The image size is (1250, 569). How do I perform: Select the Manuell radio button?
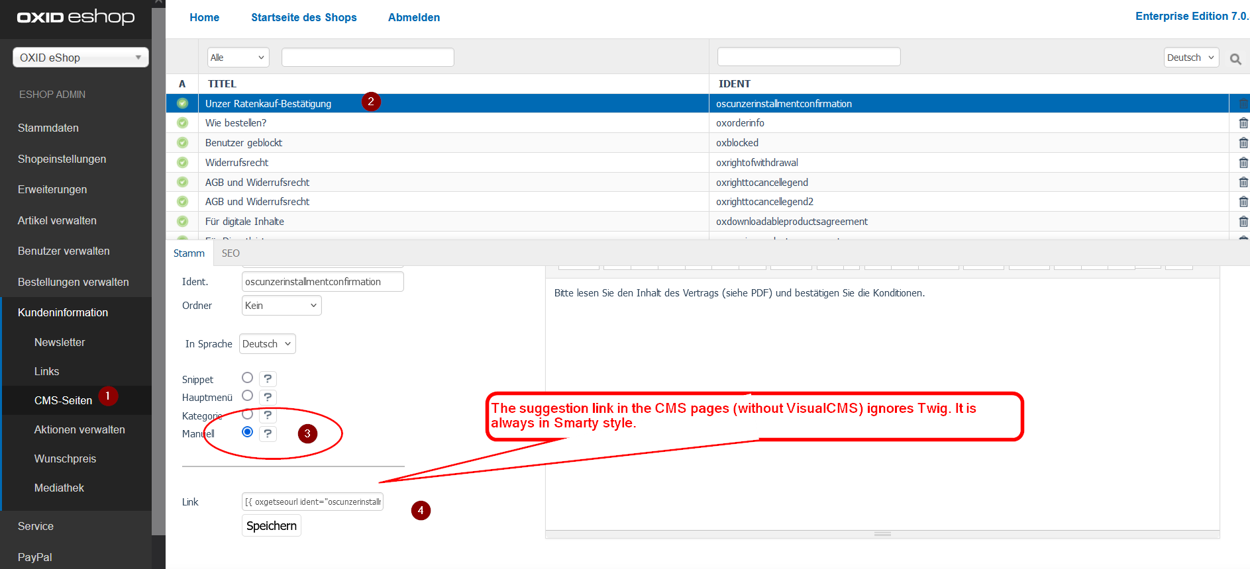pyautogui.click(x=247, y=432)
